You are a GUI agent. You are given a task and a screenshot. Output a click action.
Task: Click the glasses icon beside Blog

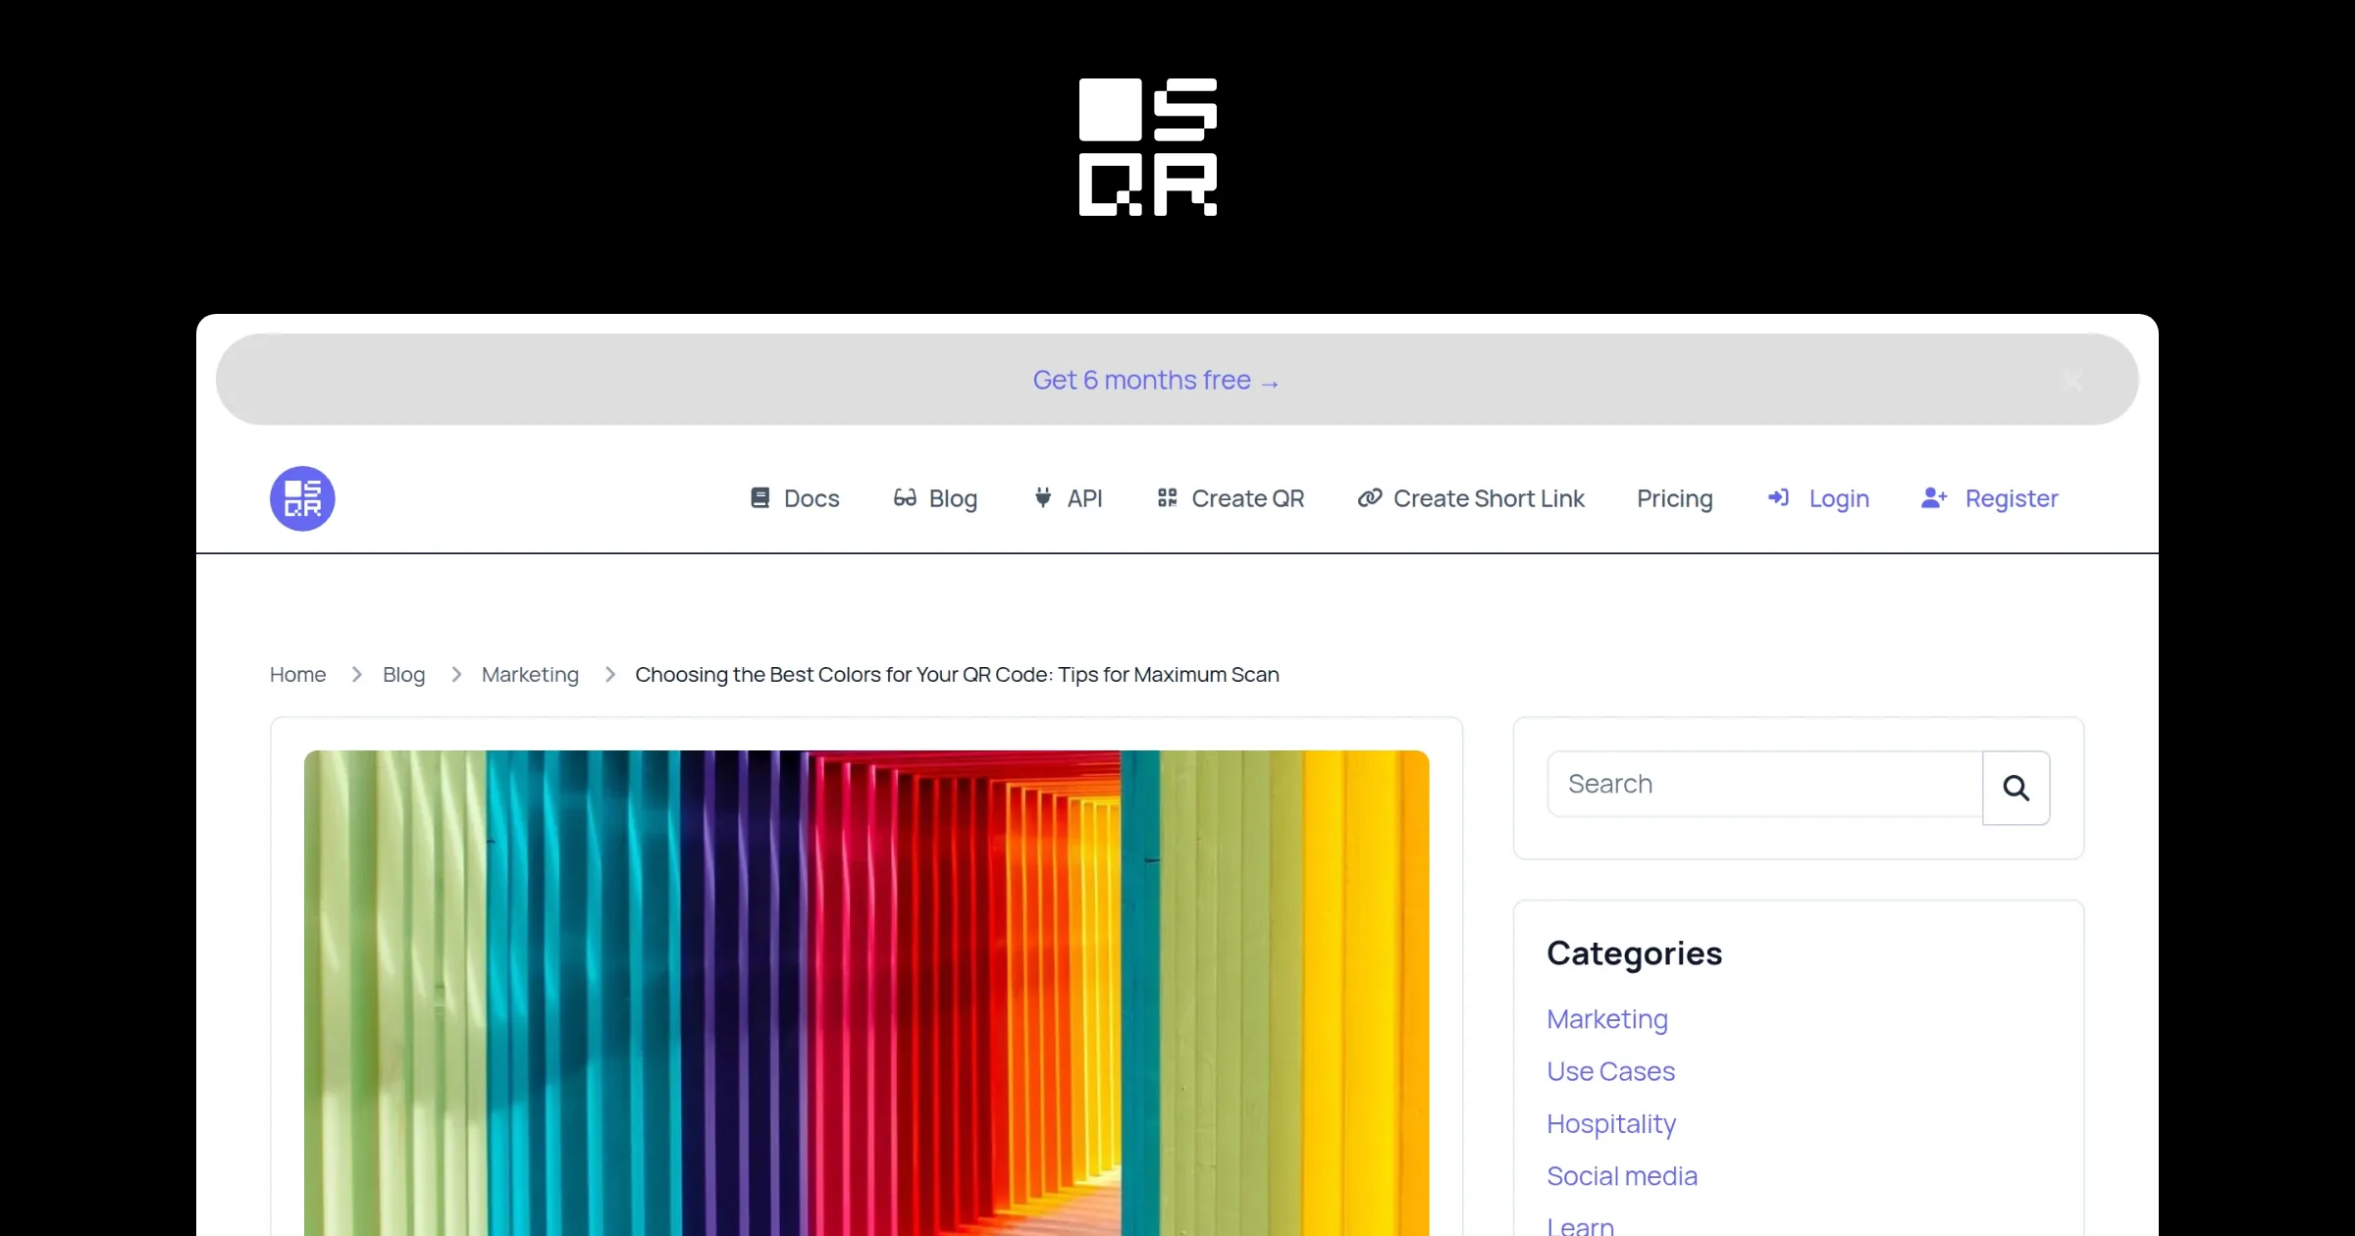point(905,498)
